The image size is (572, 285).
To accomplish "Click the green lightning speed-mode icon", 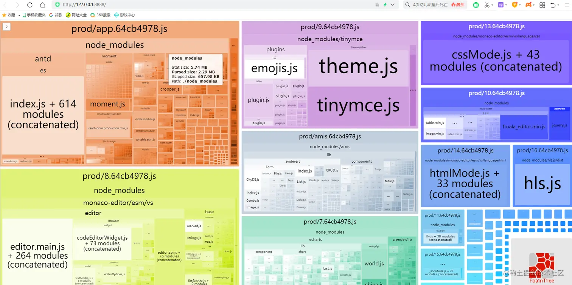I will coord(385,5).
